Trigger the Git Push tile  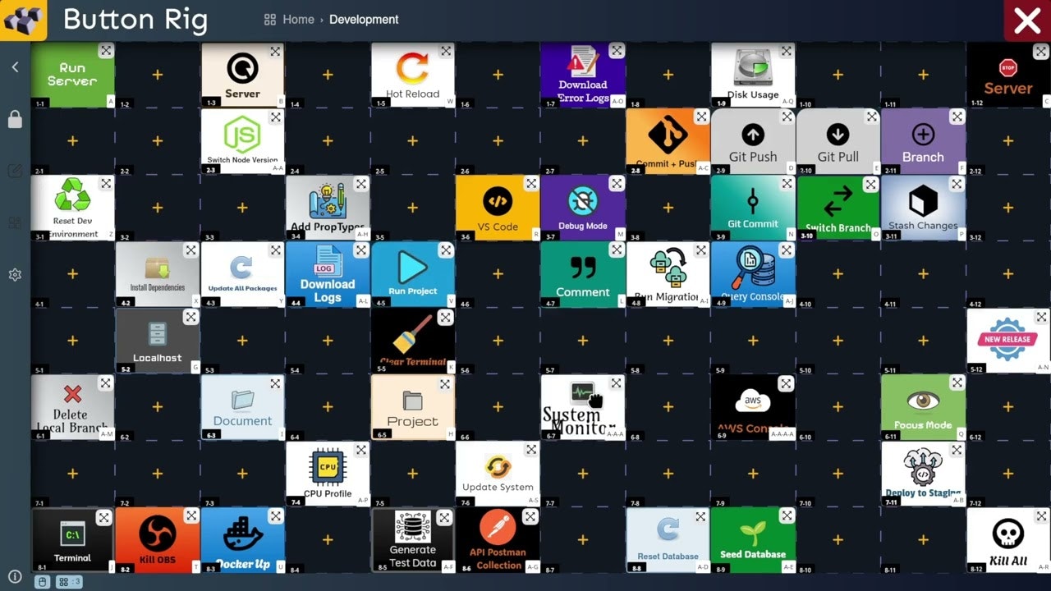(753, 141)
